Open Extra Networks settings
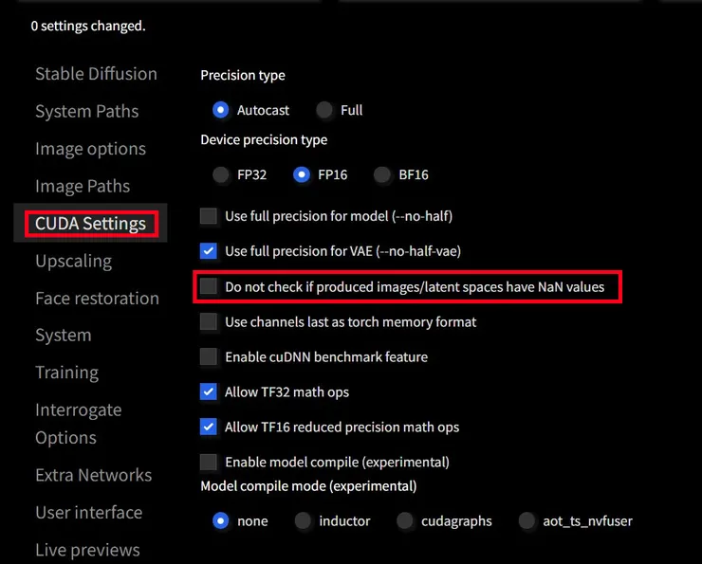Viewport: 702px width, 564px height. tap(93, 475)
